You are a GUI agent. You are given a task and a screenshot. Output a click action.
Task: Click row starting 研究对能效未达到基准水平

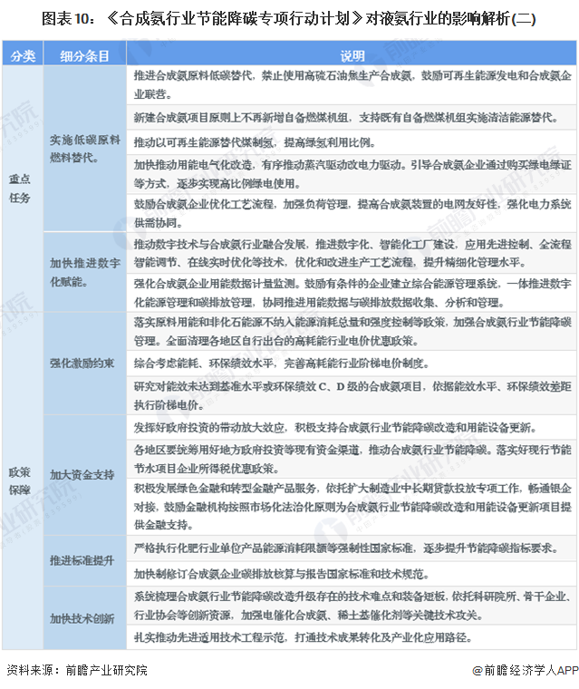click(352, 395)
